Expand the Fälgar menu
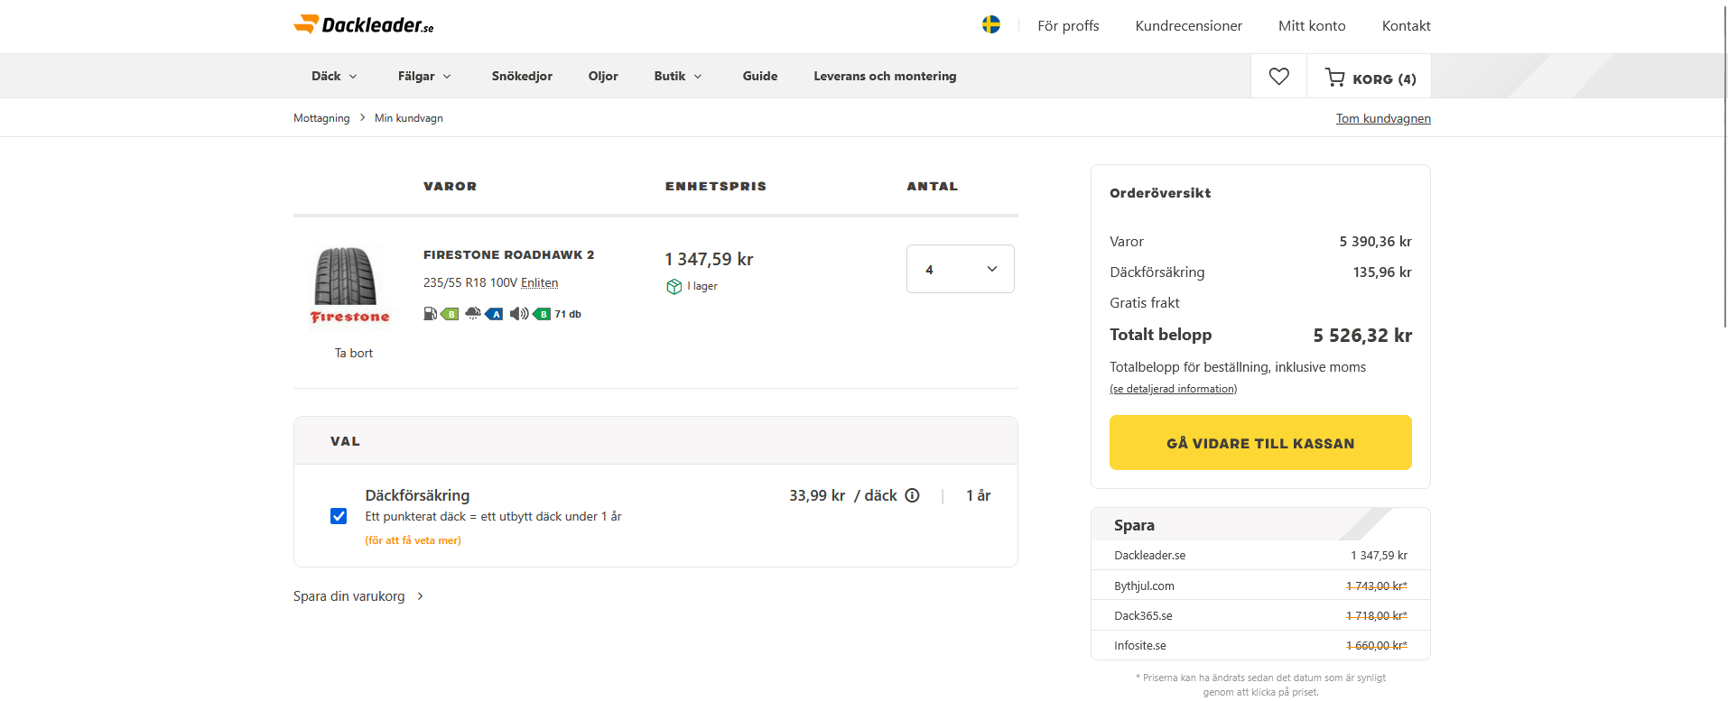Viewport: 1728px width, 701px height. click(x=424, y=77)
